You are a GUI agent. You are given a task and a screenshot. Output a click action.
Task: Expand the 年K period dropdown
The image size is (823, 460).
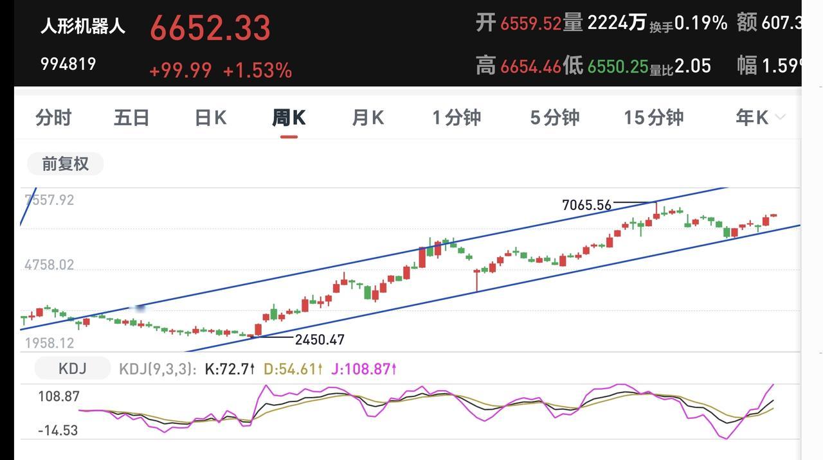pos(760,118)
